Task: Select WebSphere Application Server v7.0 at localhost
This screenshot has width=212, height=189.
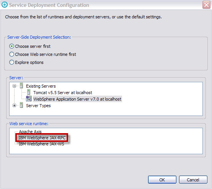Action: [77, 99]
